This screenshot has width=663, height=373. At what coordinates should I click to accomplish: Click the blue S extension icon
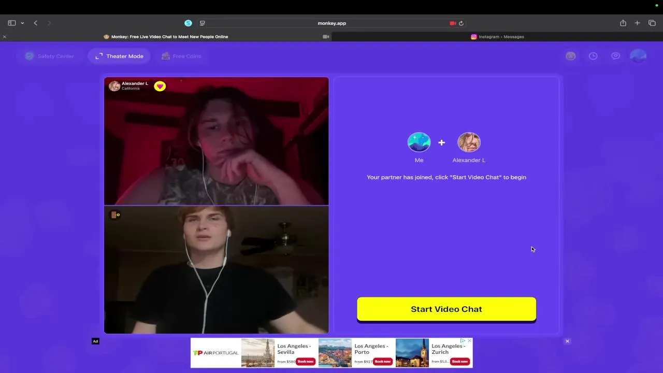188,23
